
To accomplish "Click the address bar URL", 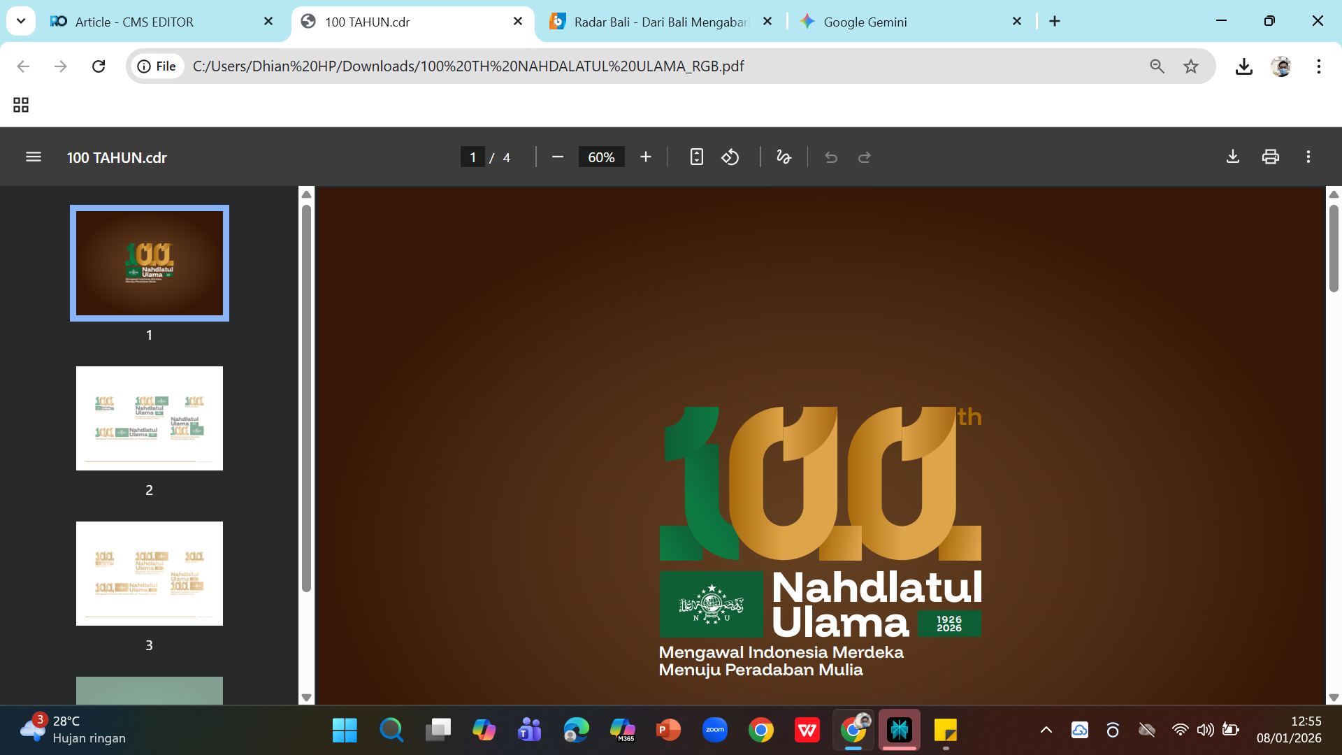I will point(468,66).
